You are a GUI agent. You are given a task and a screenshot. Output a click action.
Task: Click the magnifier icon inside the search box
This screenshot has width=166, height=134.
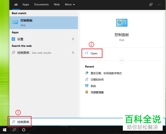[13, 122]
